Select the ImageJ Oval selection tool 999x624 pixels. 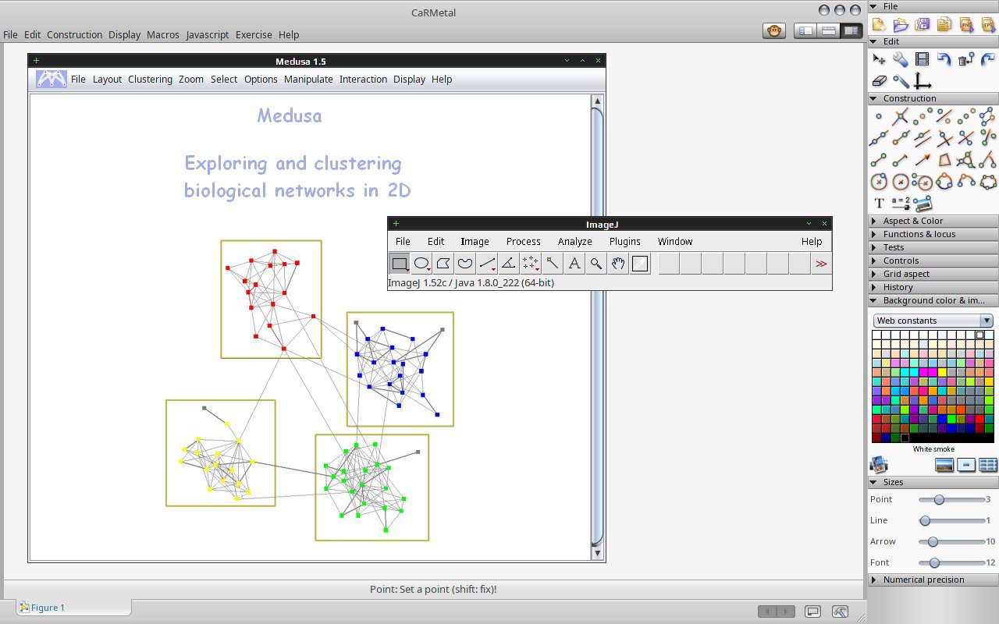point(421,264)
